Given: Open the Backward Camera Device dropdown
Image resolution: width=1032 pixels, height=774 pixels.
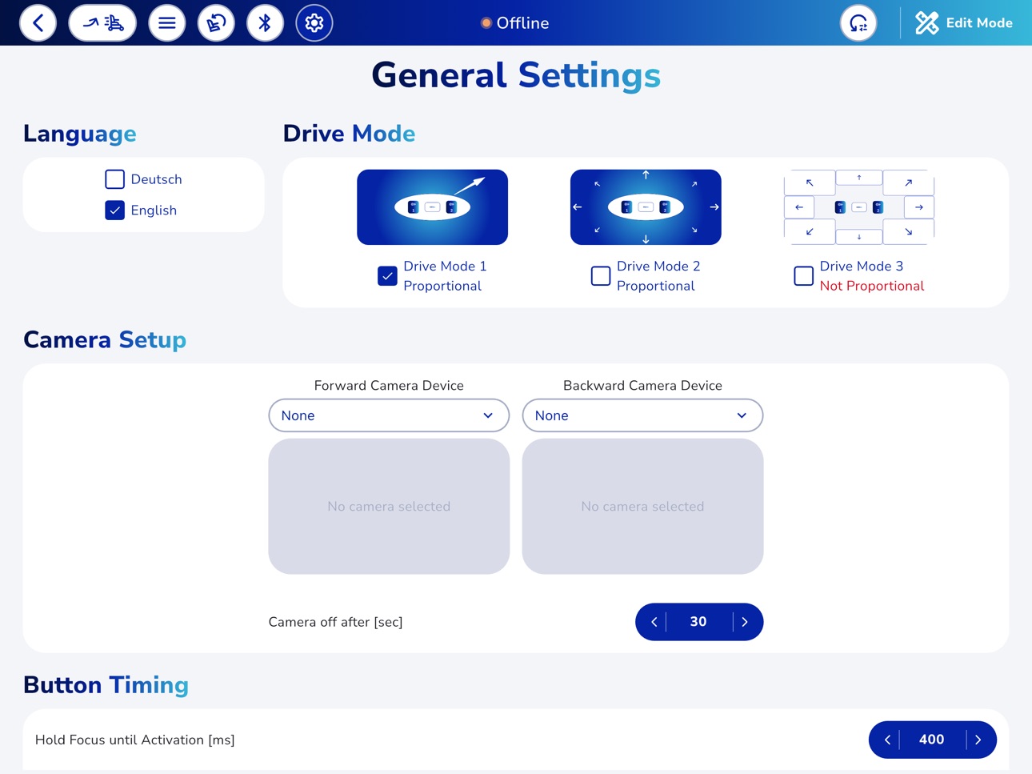Looking at the screenshot, I should [x=642, y=415].
